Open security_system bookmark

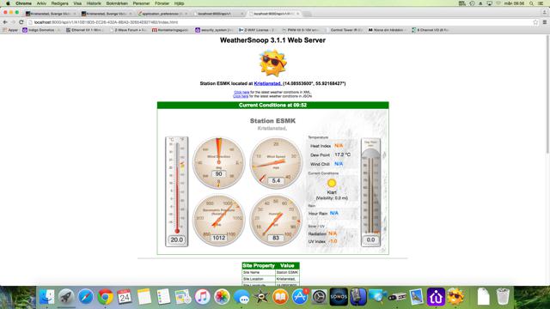[x=214, y=30]
